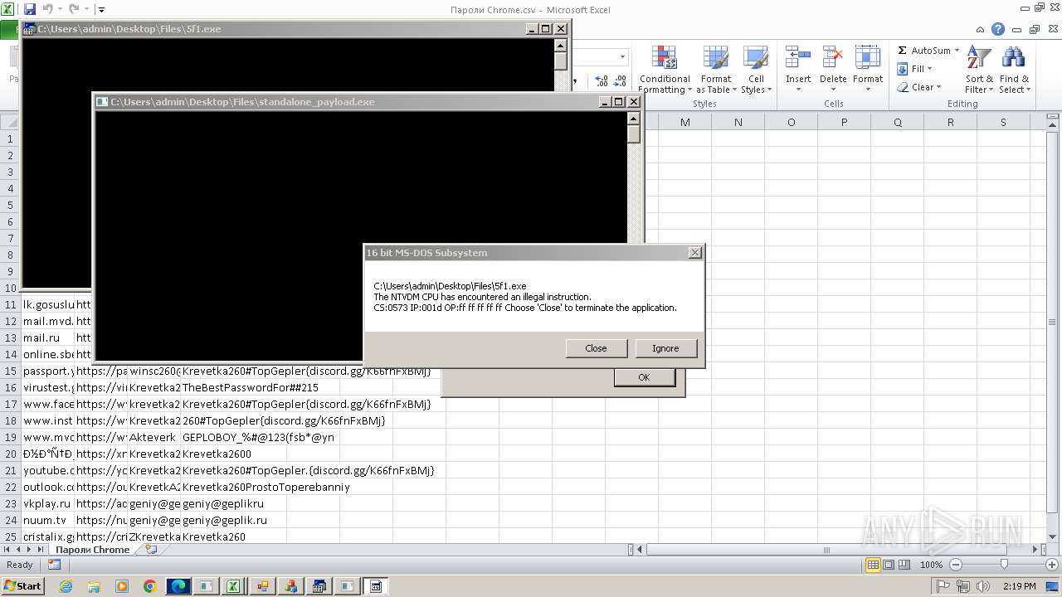
Task: Click the Save icon in Excel's quick access toolbar
Action: point(29,10)
